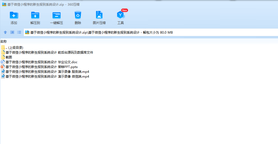Image resolution: width=278 pixels, height=144 pixels.
Task: Select the 答辩PPT.pptx file
Action: tap(39, 67)
